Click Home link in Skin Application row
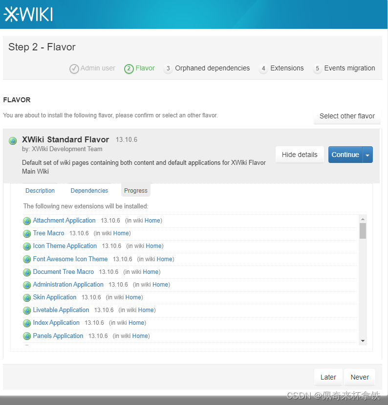The image size is (388, 405). click(x=133, y=297)
